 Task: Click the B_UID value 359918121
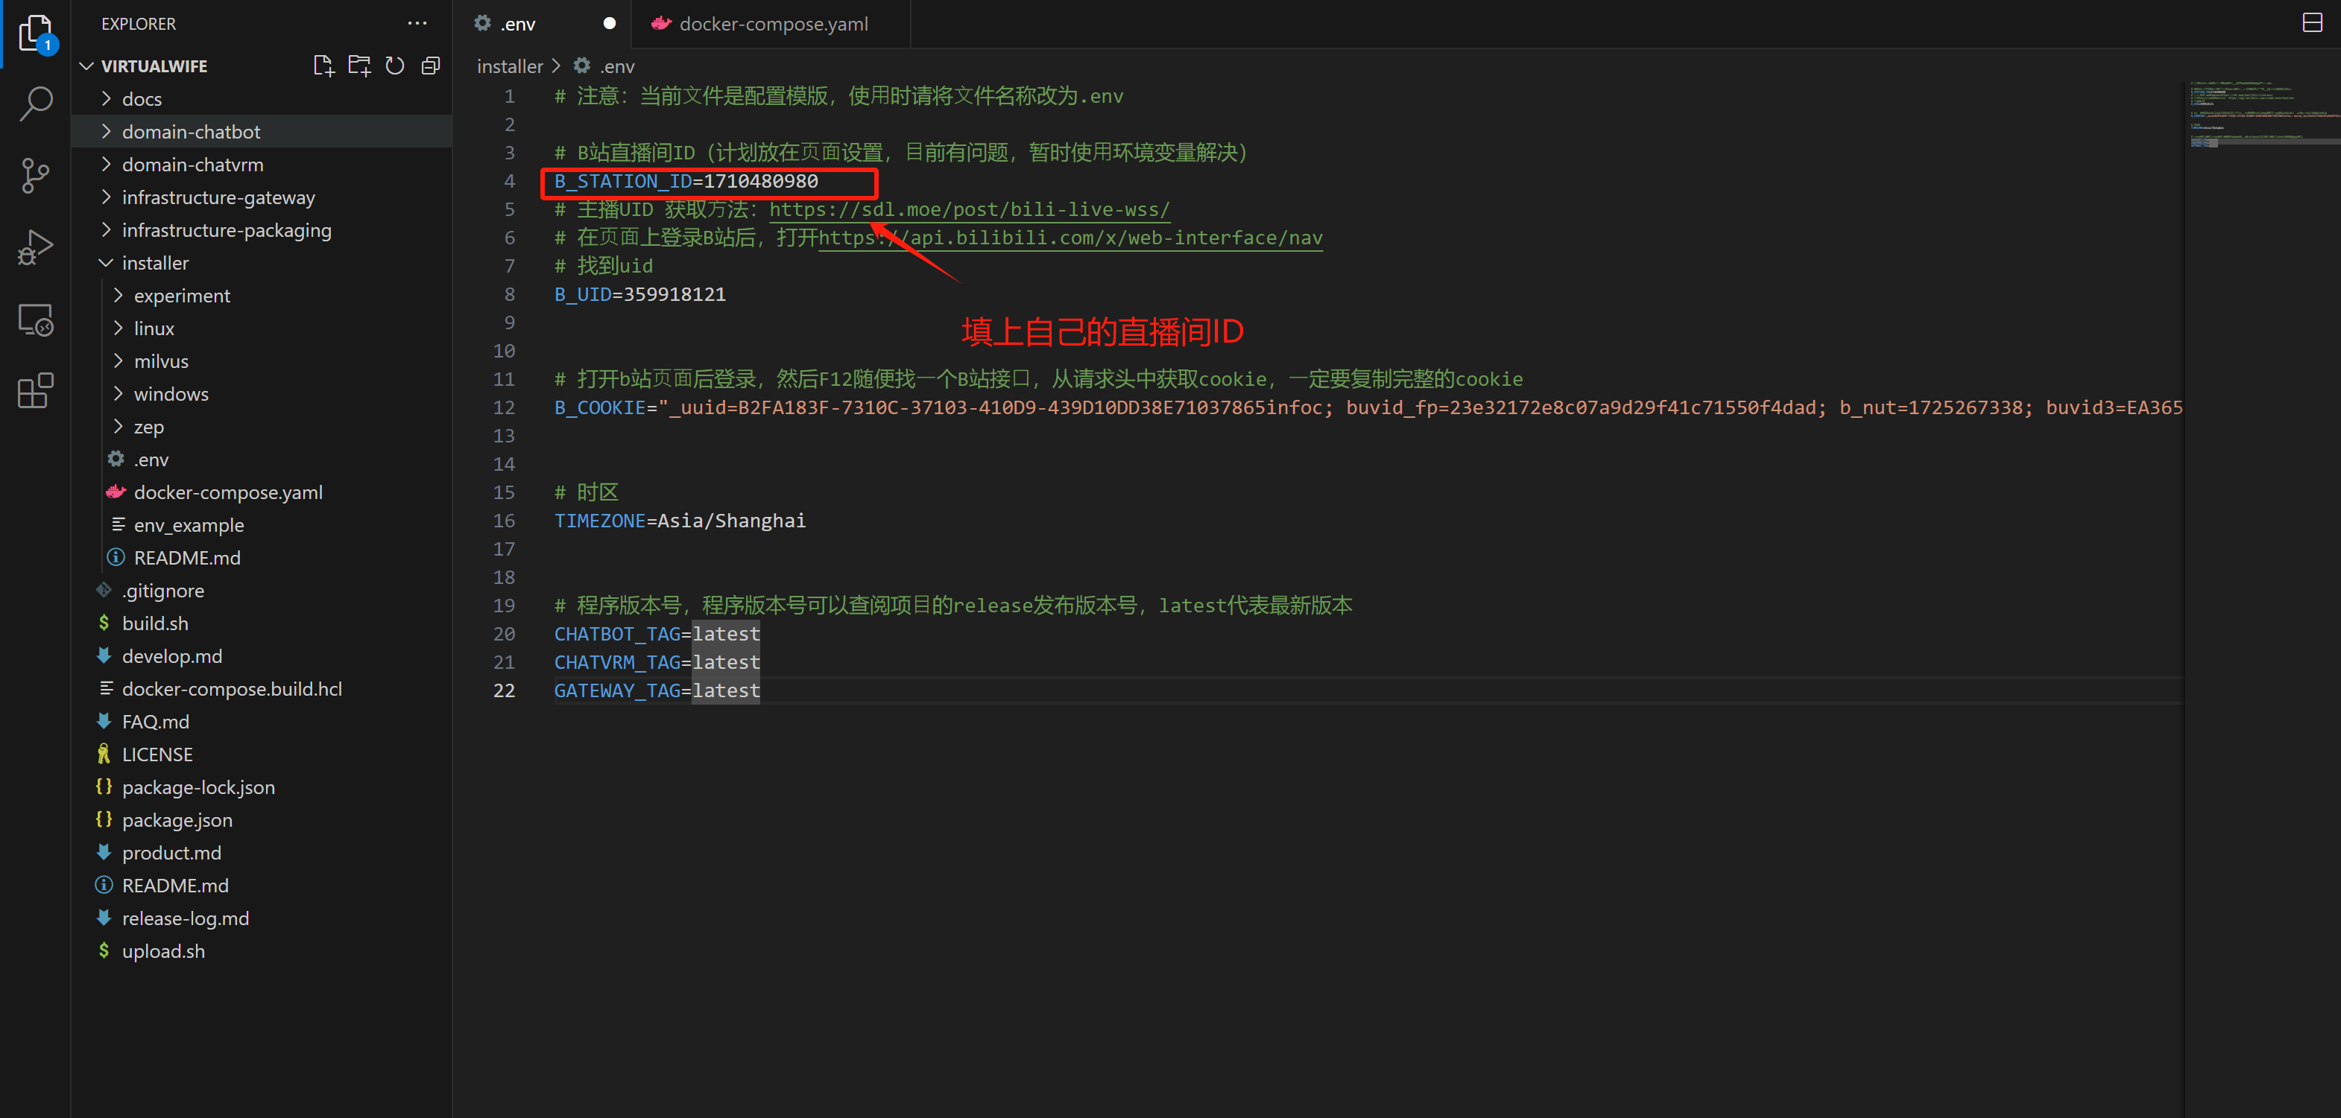(x=675, y=293)
